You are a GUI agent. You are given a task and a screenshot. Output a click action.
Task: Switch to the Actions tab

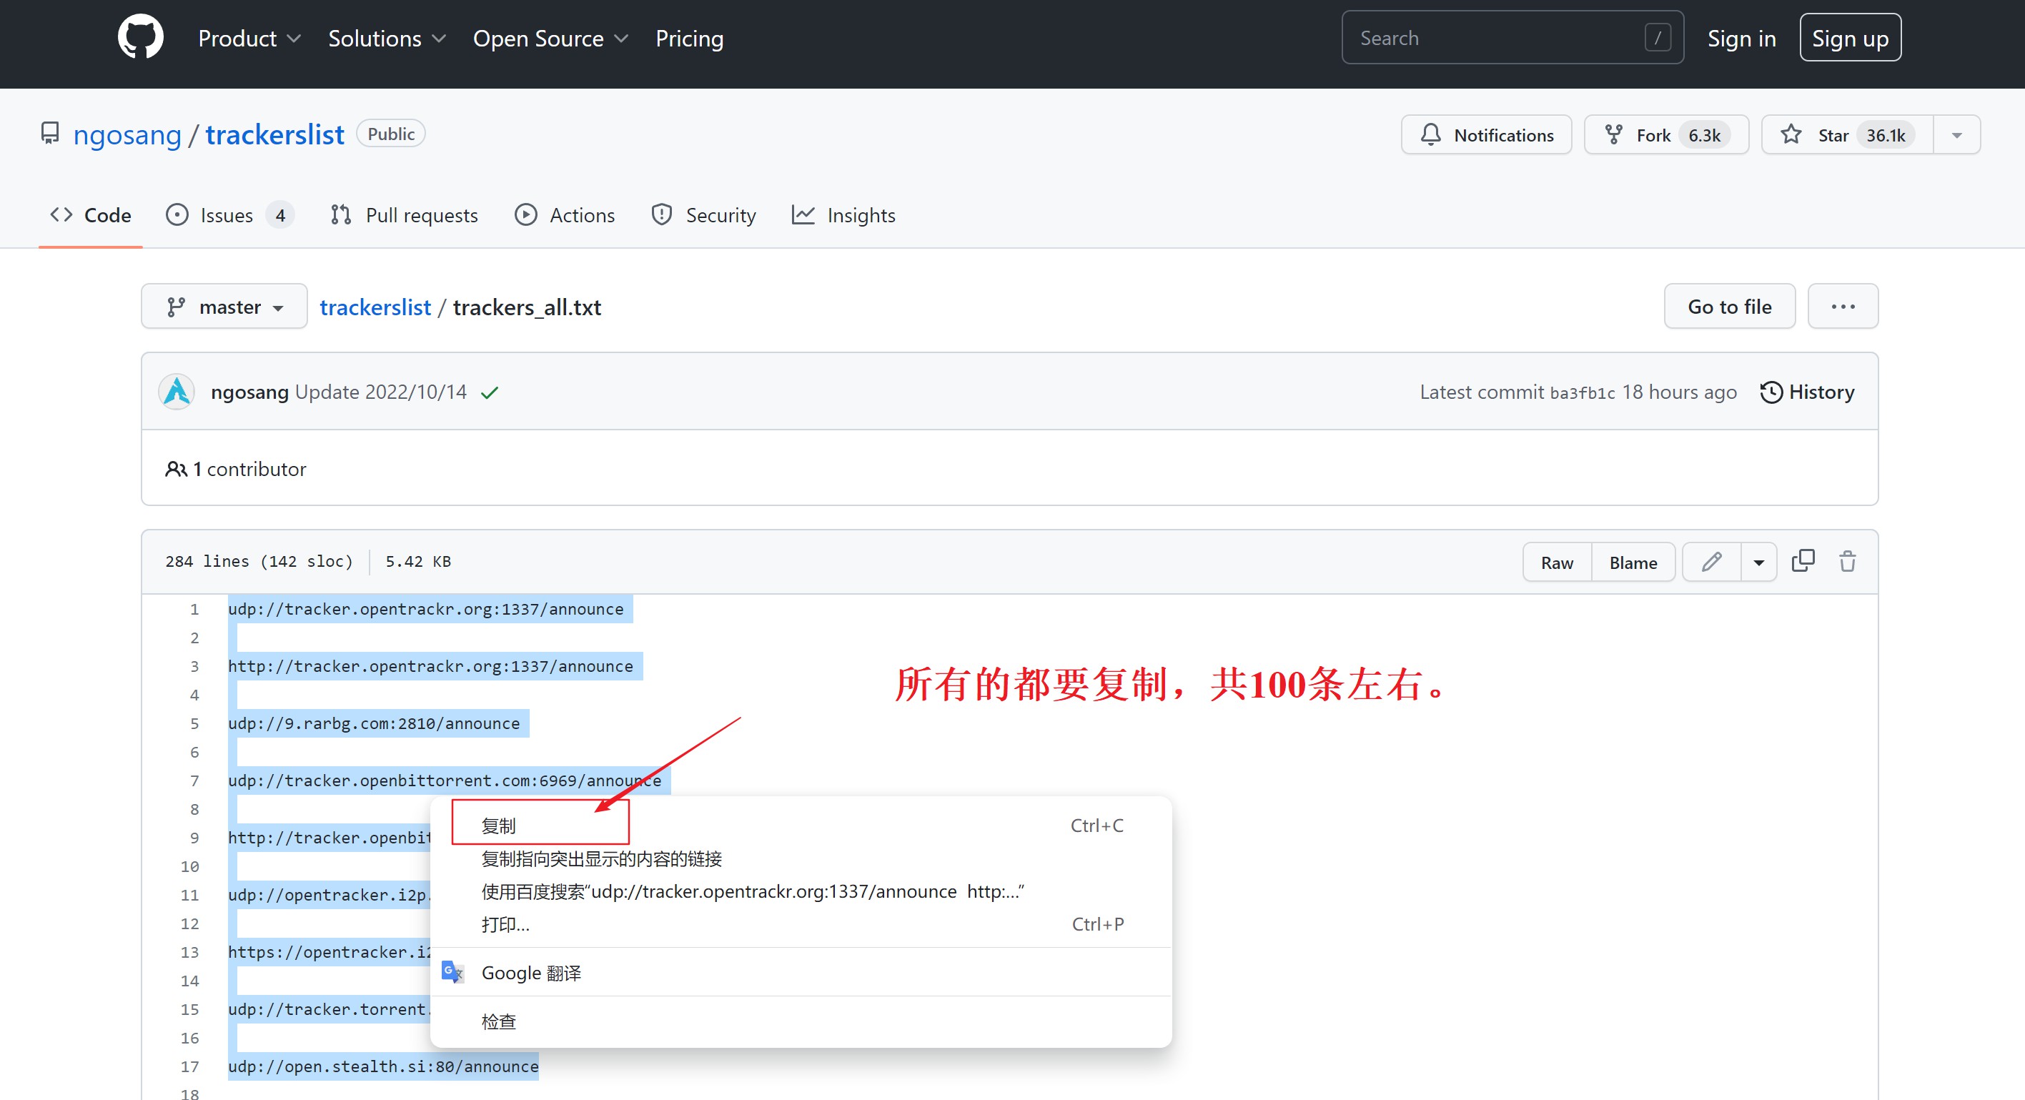pos(565,215)
